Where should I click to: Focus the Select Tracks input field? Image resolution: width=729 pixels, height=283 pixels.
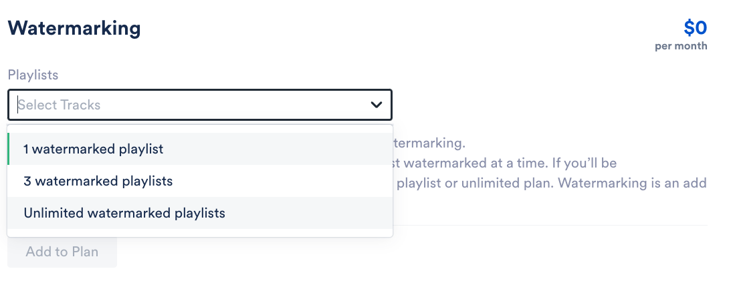coord(187,105)
